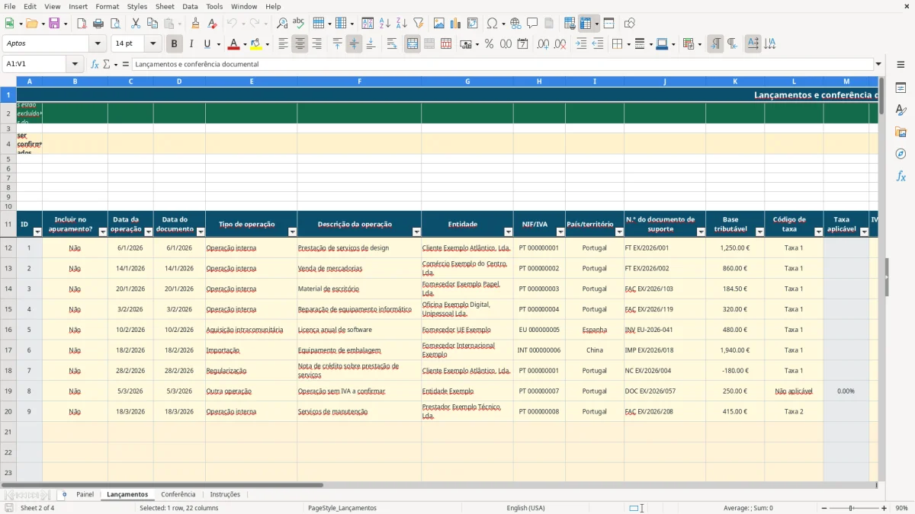Toggle left-to-right text direction

(x=715, y=44)
